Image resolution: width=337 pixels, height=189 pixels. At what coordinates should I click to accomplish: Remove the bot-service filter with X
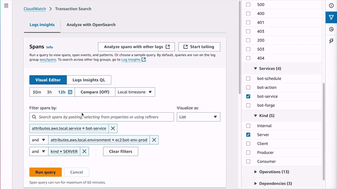(x=113, y=129)
